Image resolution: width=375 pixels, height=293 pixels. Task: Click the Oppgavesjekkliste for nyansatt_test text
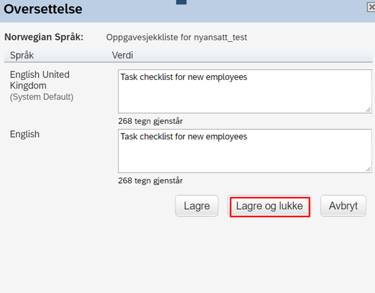pos(177,37)
